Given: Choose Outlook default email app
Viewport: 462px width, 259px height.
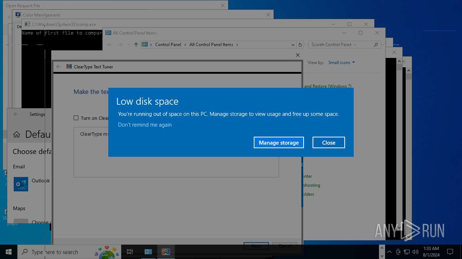Looking at the screenshot, I should tap(32, 184).
